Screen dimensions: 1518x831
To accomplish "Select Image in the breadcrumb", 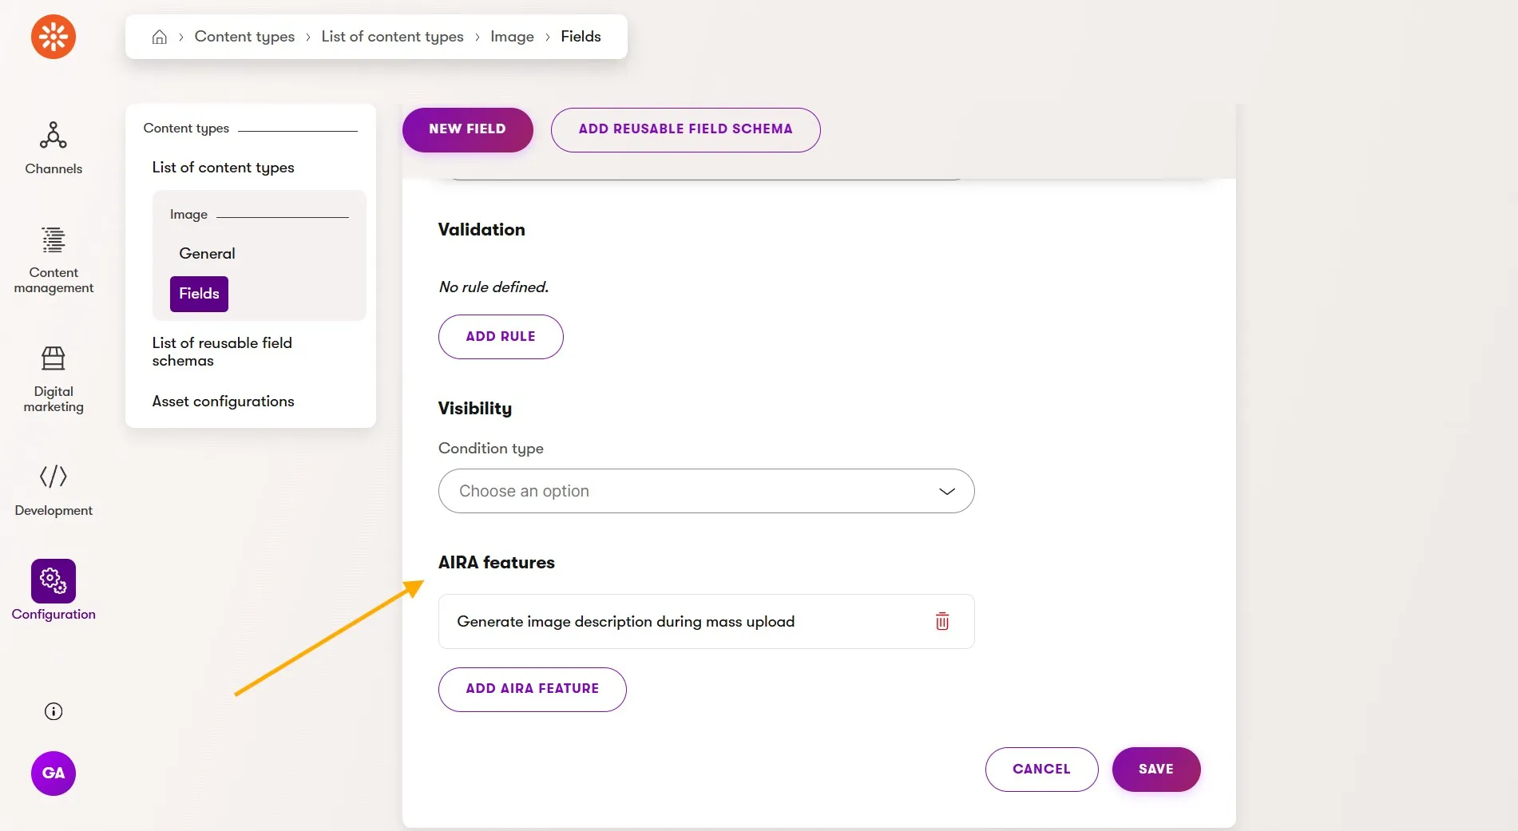I will click(512, 37).
